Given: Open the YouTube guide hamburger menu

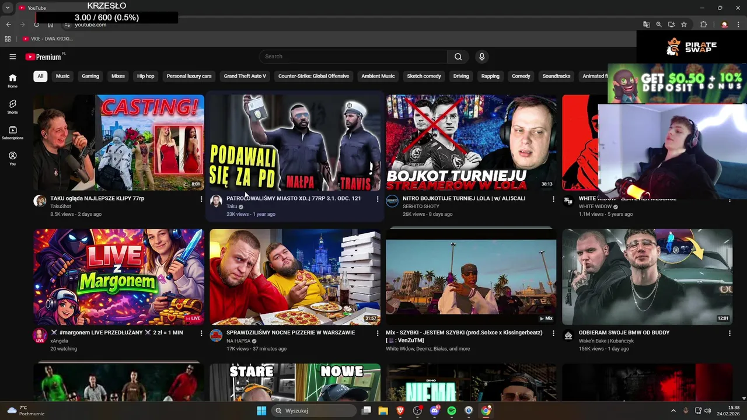Looking at the screenshot, I should point(12,57).
